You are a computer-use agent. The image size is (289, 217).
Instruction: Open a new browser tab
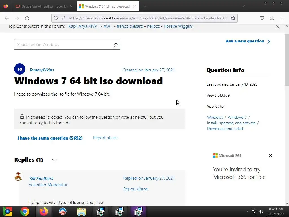tap(145, 6)
